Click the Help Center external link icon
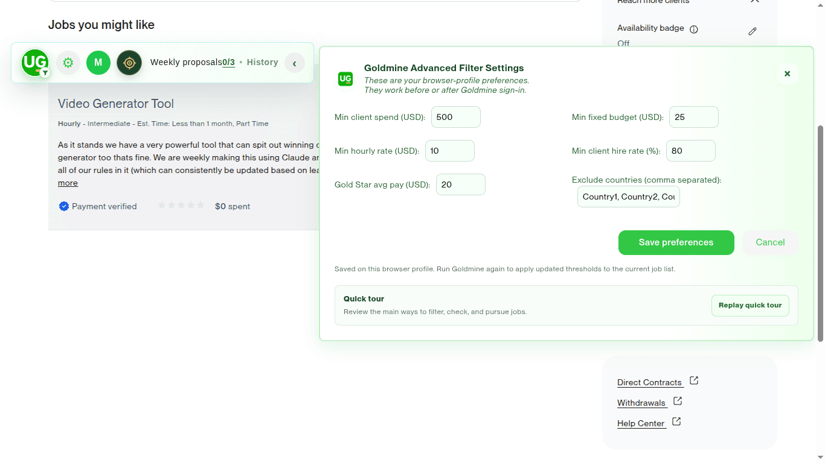This screenshot has width=825, height=463. 676,421
